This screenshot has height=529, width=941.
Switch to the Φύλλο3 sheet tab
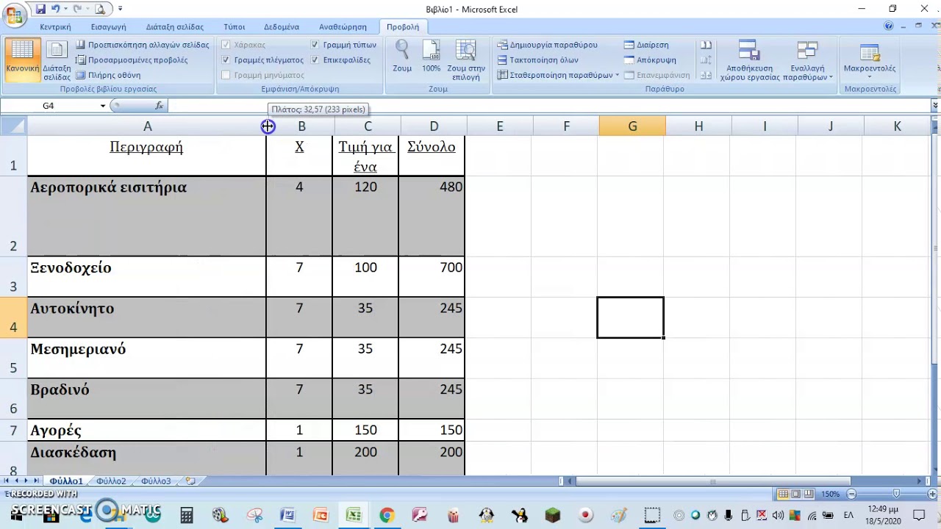[156, 481]
